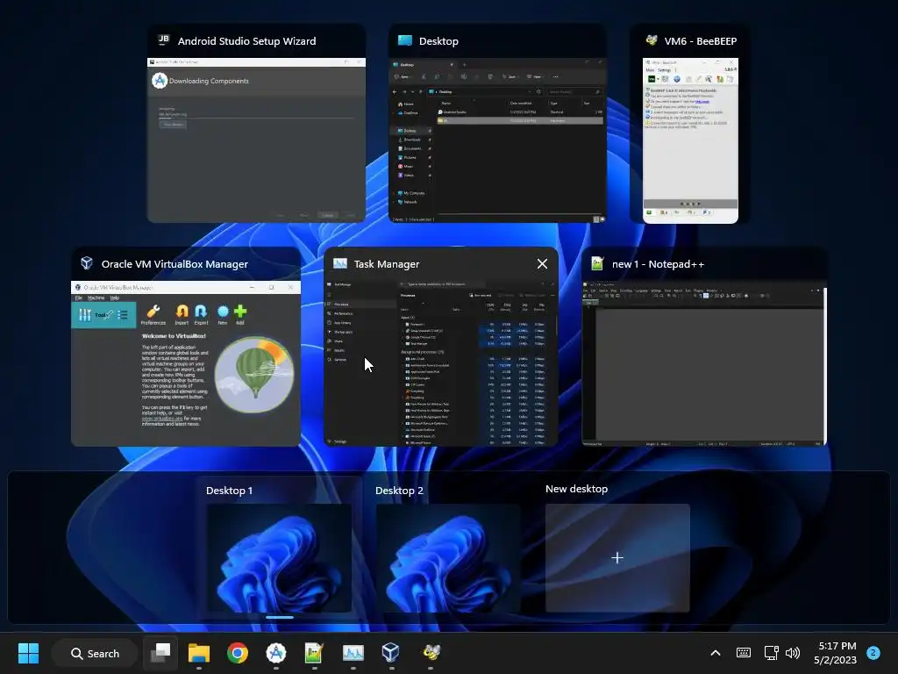Image resolution: width=898 pixels, height=674 pixels.
Task: Open notifications via the badge showing 2
Action: tap(873, 653)
